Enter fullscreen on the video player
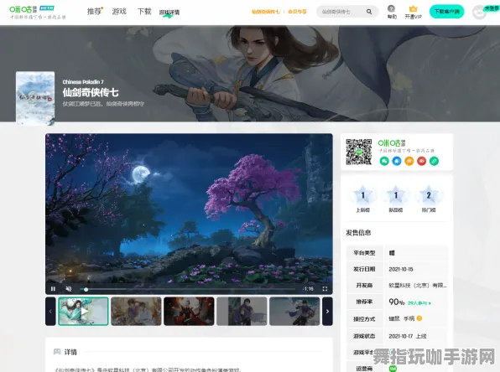Viewport: 500px width, 372px height. [x=325, y=289]
